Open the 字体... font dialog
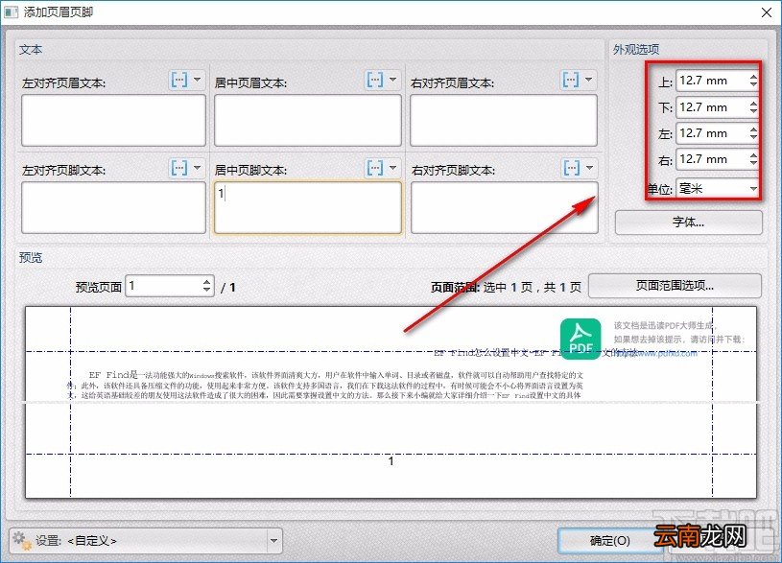This screenshot has width=782, height=563. 689,223
